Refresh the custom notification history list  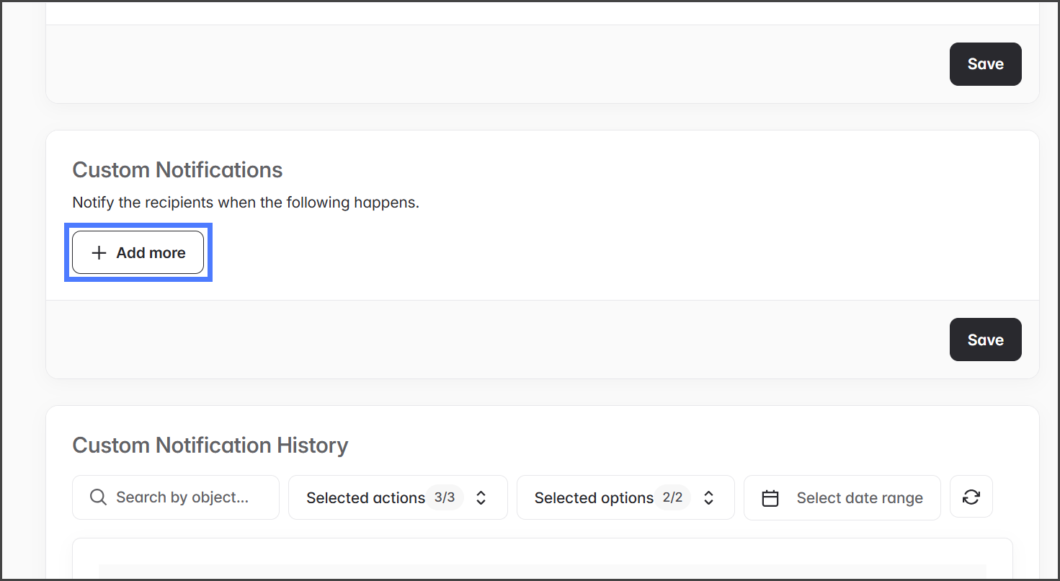pos(971,497)
